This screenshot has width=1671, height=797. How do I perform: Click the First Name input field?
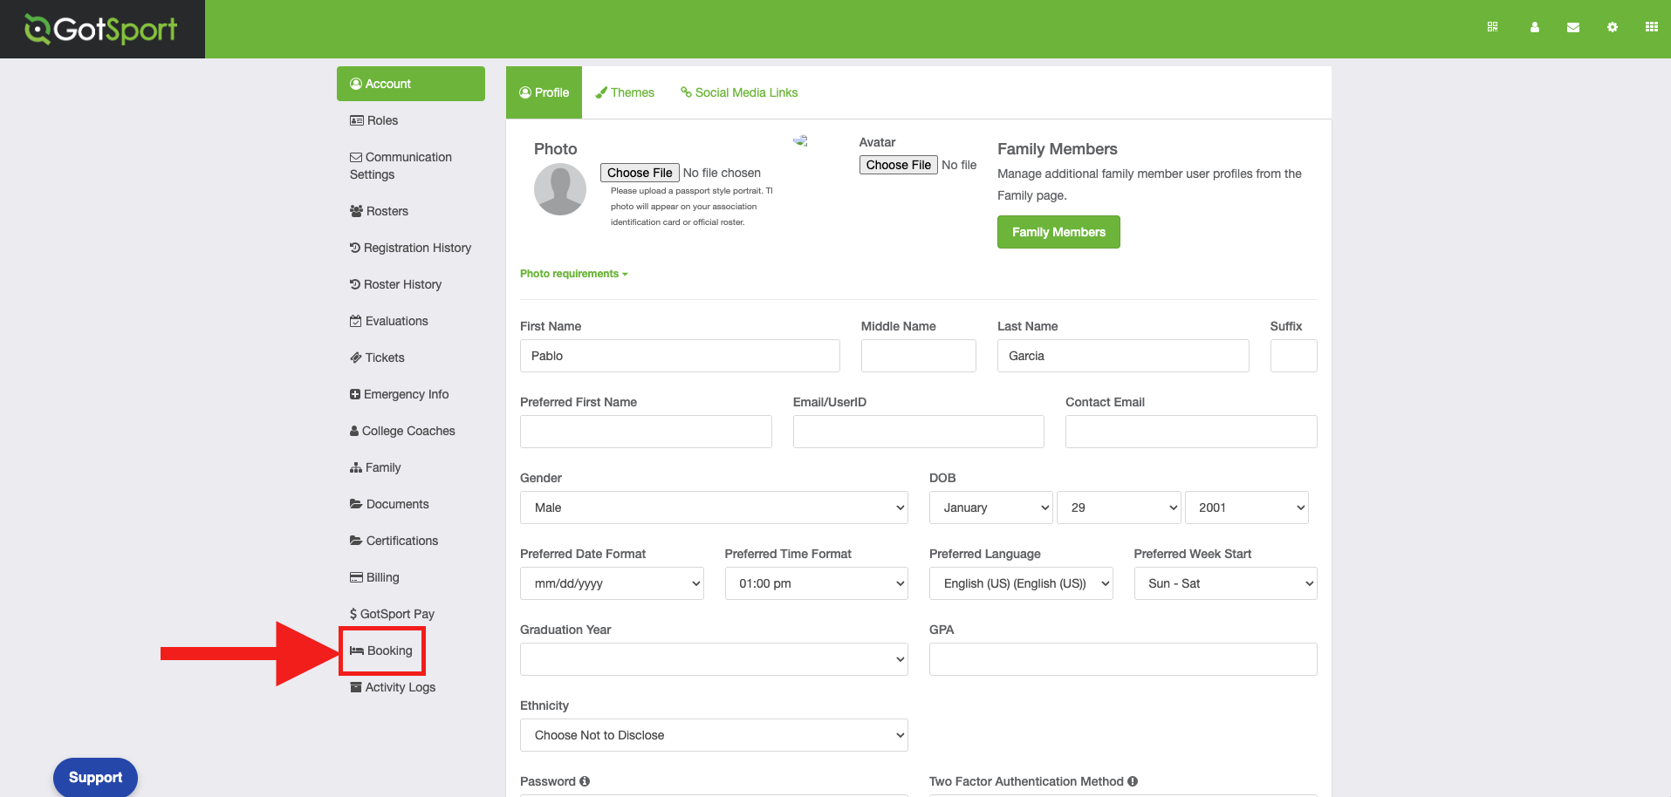pos(680,356)
